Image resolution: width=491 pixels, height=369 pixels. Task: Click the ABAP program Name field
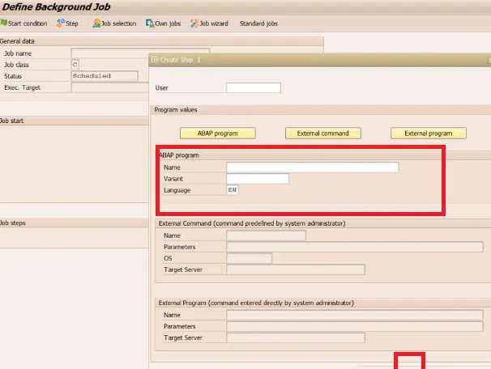[x=313, y=168]
